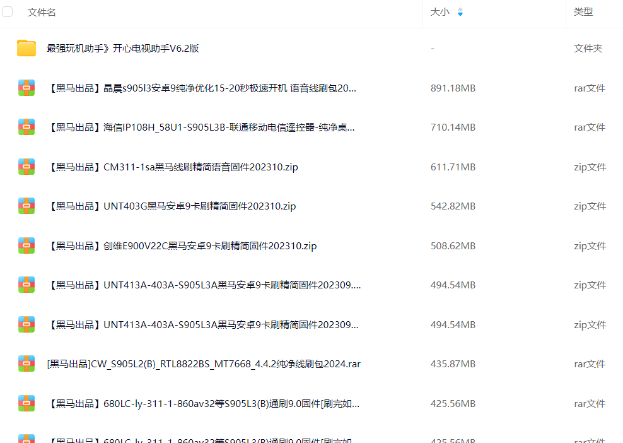Click the archive icon beside 海信IP108H file

click(26, 127)
